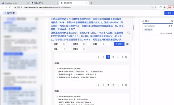
Task: Click the 不安全 site security warning
Action: coord(18,7)
